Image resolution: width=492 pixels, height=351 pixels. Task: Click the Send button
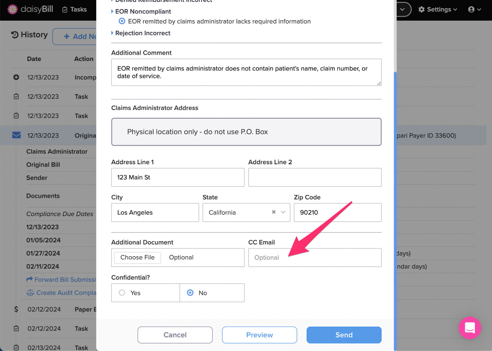344,335
